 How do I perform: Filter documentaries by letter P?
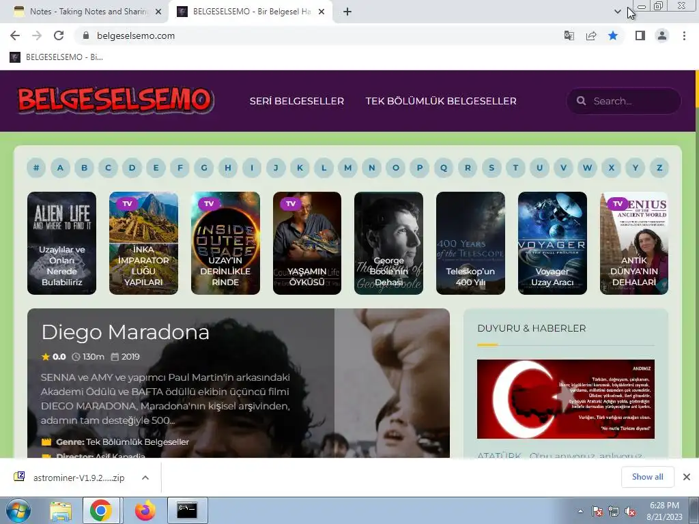pos(420,168)
